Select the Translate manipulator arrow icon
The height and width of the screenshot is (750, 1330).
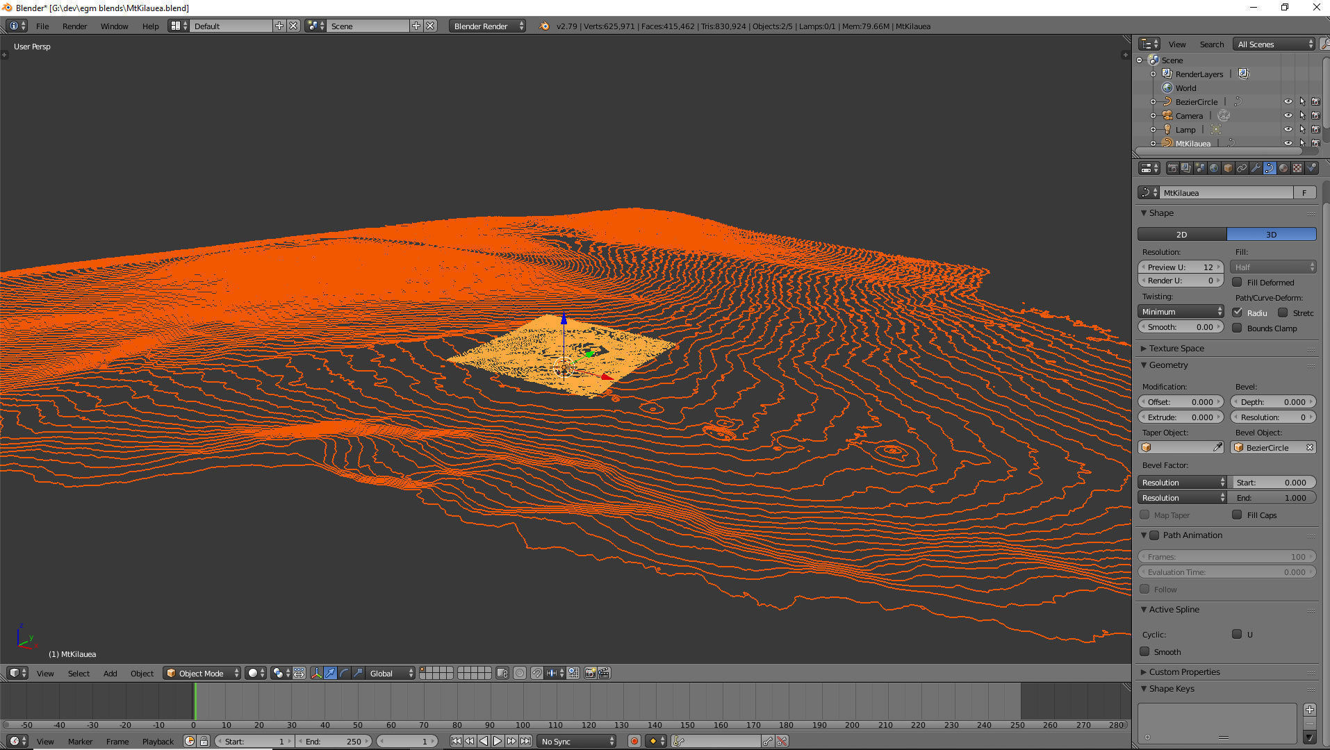(x=331, y=673)
